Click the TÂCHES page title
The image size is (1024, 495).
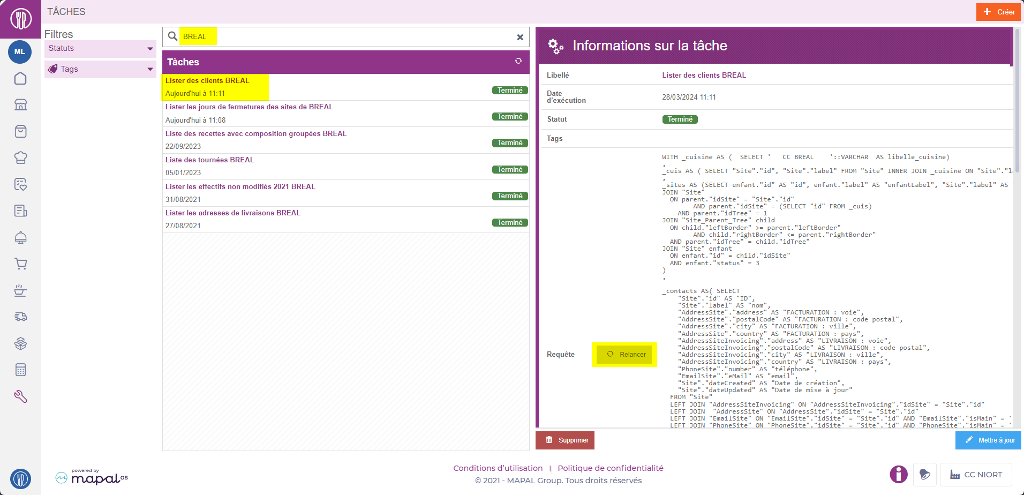pyautogui.click(x=66, y=12)
